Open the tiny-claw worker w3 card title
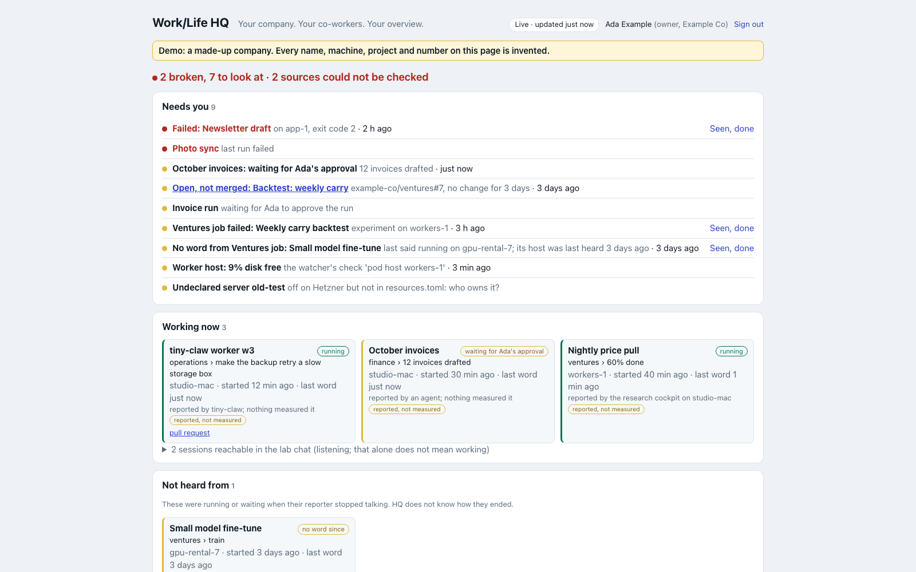The height and width of the screenshot is (572, 916). 212,351
